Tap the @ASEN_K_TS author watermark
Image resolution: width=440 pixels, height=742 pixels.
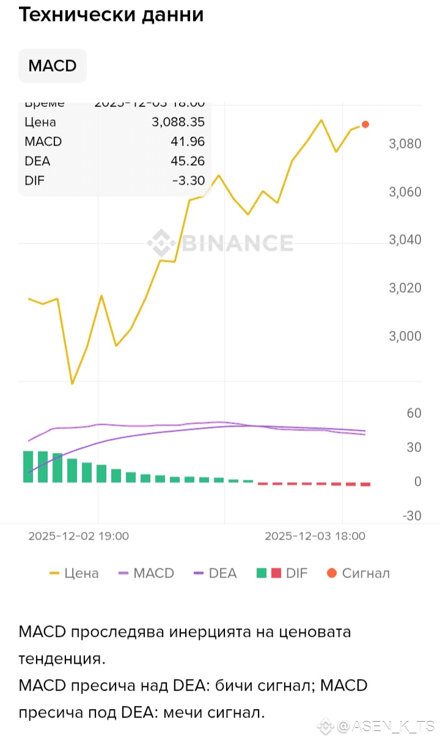click(x=386, y=726)
